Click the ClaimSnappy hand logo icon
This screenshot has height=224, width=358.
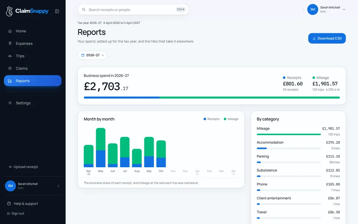[x=9, y=11]
